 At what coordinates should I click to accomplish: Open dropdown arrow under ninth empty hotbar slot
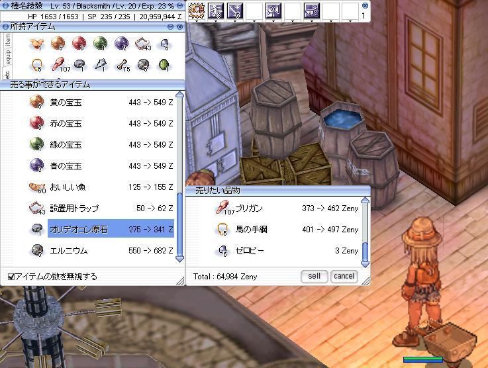pyautogui.click(x=350, y=21)
